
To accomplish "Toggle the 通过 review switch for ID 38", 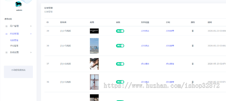I will (x=120, y=46).
